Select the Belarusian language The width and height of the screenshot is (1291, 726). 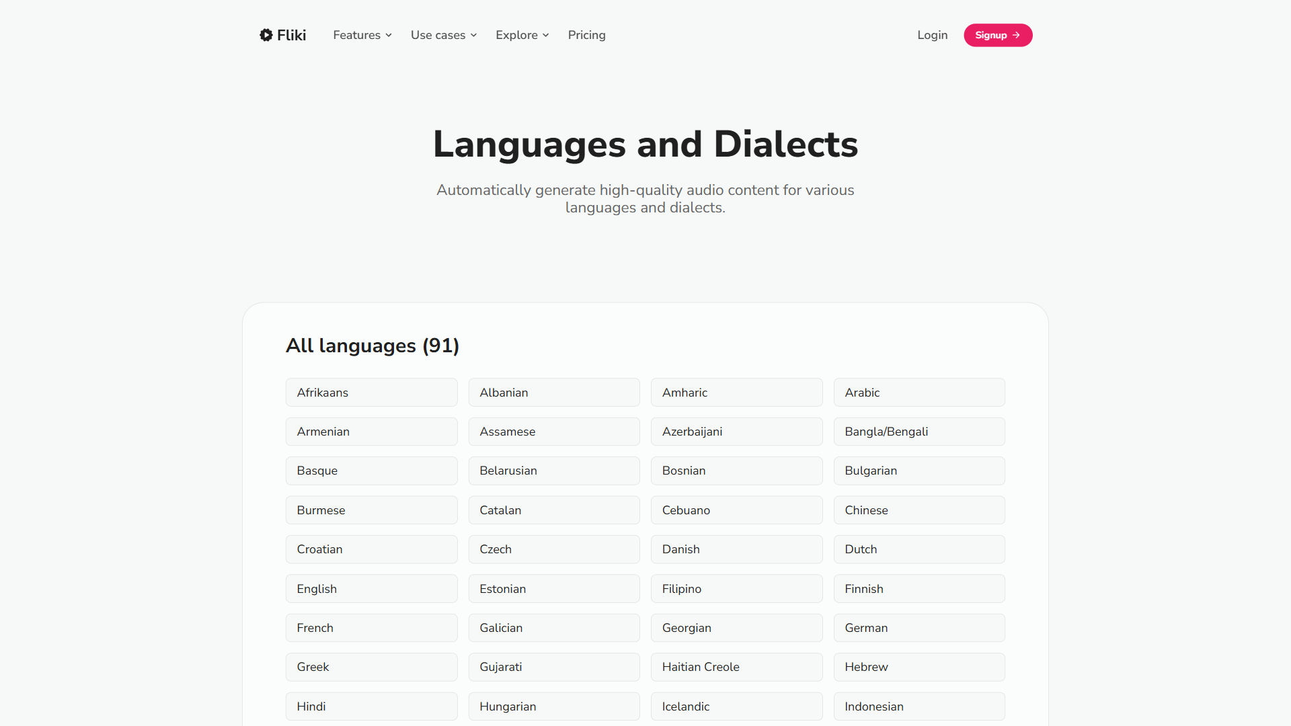pos(554,471)
